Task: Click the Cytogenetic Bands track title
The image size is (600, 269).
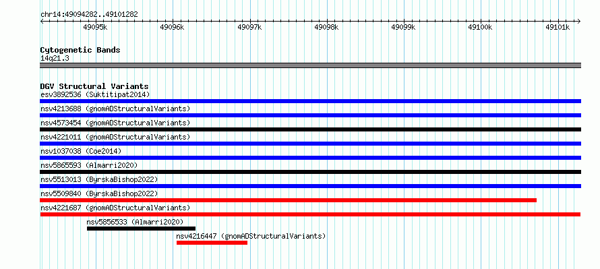Action: (x=80, y=50)
